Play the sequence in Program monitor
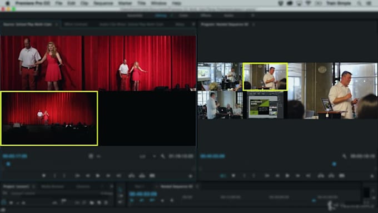Screen dimensions: 378x213 287,176
